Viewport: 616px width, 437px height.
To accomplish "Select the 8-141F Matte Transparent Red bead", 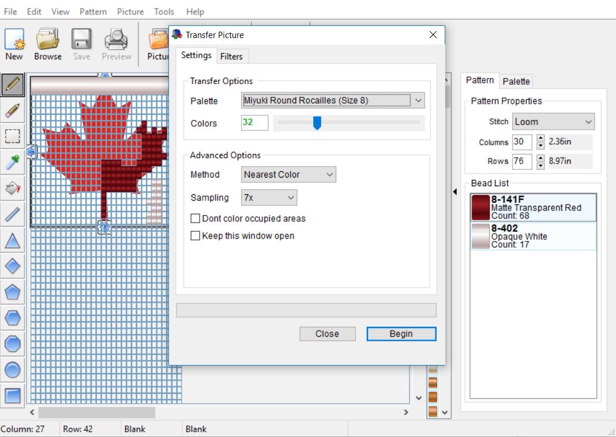I will click(x=534, y=208).
